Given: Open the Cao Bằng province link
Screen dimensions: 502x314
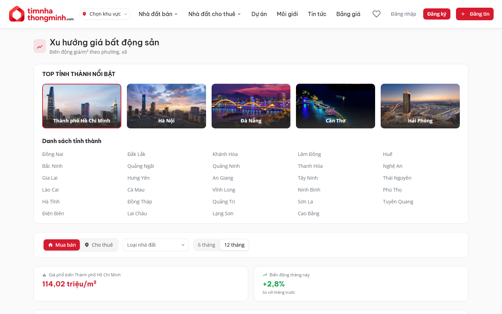Looking at the screenshot, I should (x=309, y=214).
